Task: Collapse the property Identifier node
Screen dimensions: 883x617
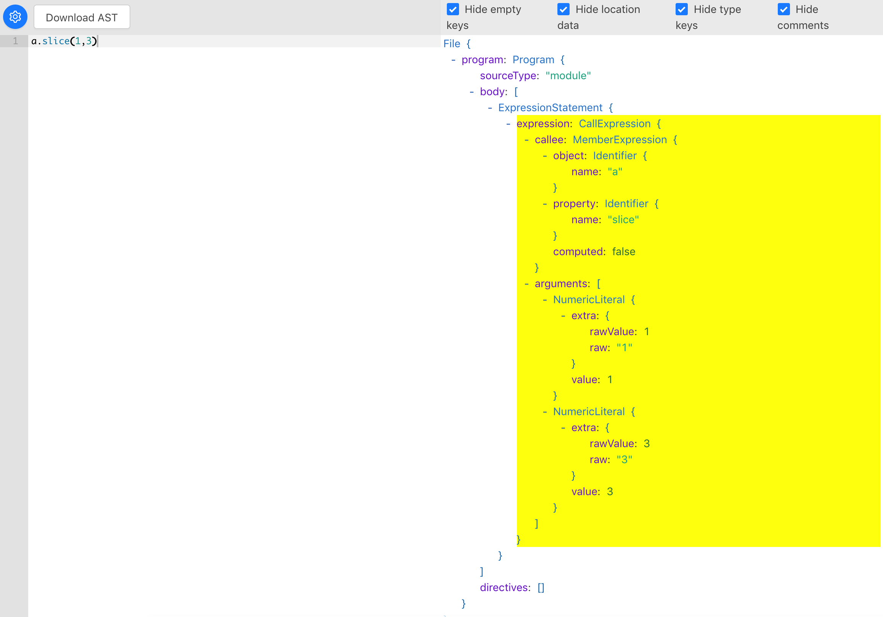Action: (545, 204)
